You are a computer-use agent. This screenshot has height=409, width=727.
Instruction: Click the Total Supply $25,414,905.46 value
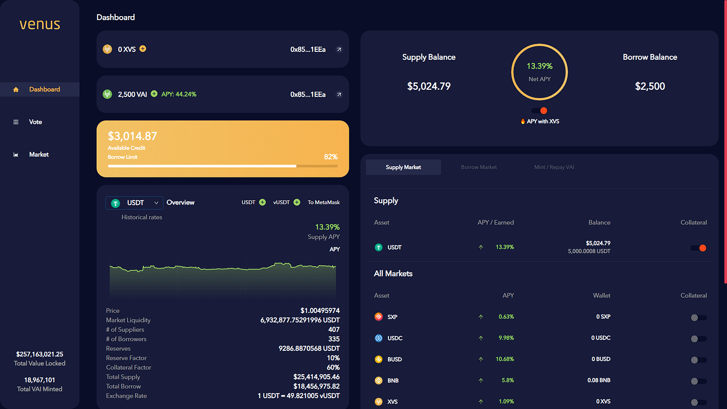pos(317,377)
